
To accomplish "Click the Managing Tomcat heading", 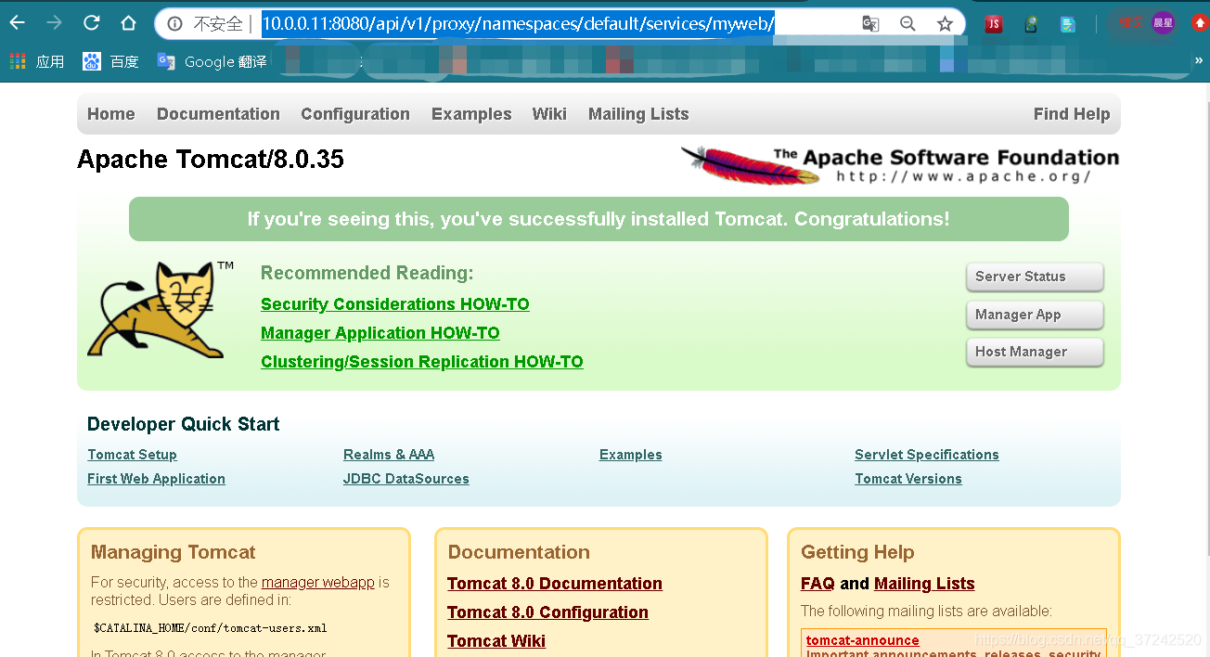I will click(x=173, y=552).
